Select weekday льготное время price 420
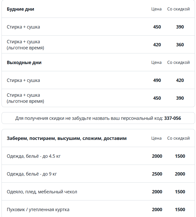 [157, 45]
